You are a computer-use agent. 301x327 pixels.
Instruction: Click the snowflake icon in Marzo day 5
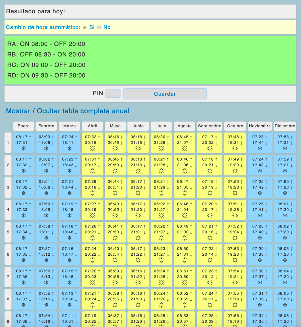click(69, 238)
